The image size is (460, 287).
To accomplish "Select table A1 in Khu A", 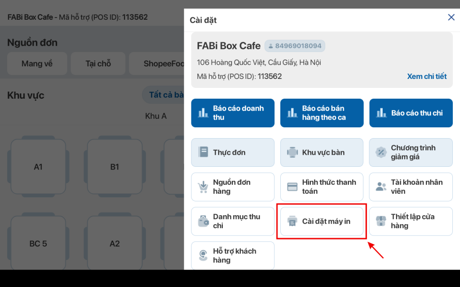I will coord(38,167).
